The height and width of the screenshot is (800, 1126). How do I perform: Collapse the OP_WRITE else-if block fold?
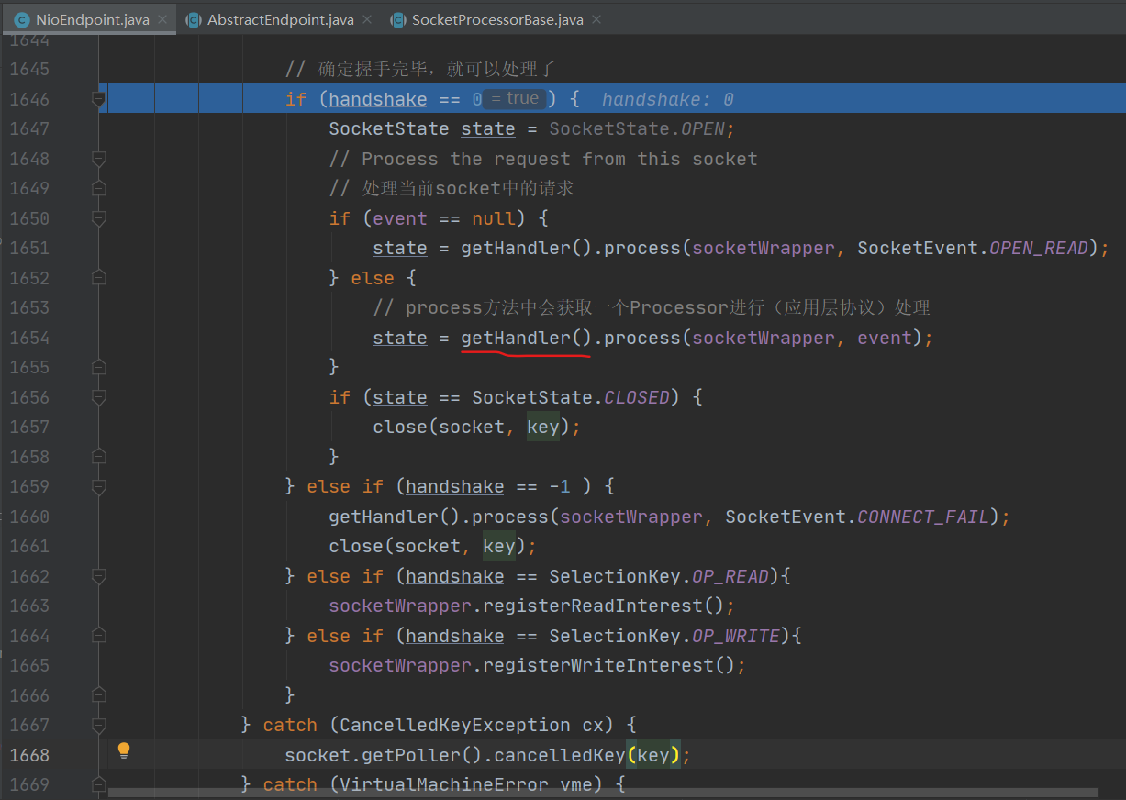[99, 636]
